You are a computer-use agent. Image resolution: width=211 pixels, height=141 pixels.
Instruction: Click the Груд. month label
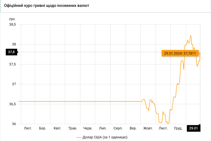pos(178,128)
